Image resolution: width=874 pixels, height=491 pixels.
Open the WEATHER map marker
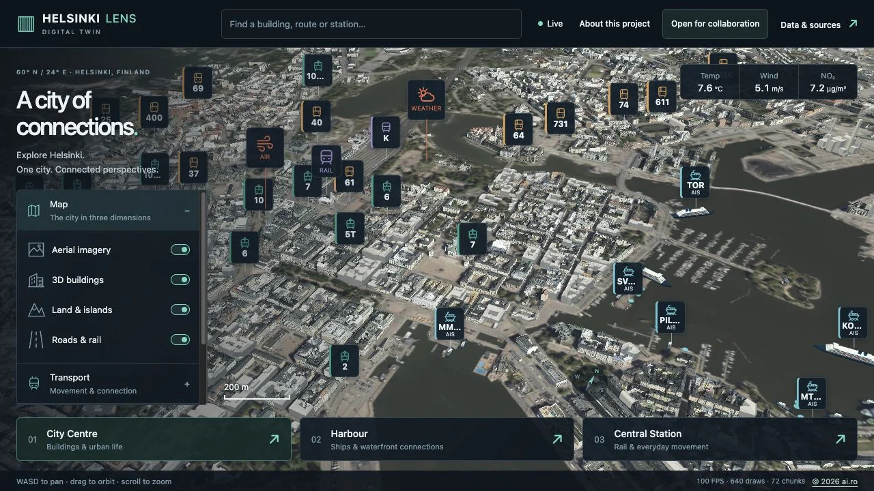(426, 100)
